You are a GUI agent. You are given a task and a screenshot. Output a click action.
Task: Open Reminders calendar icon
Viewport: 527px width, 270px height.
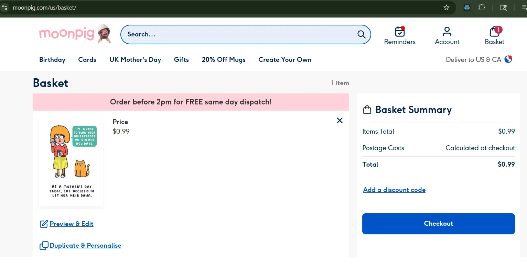(x=400, y=32)
